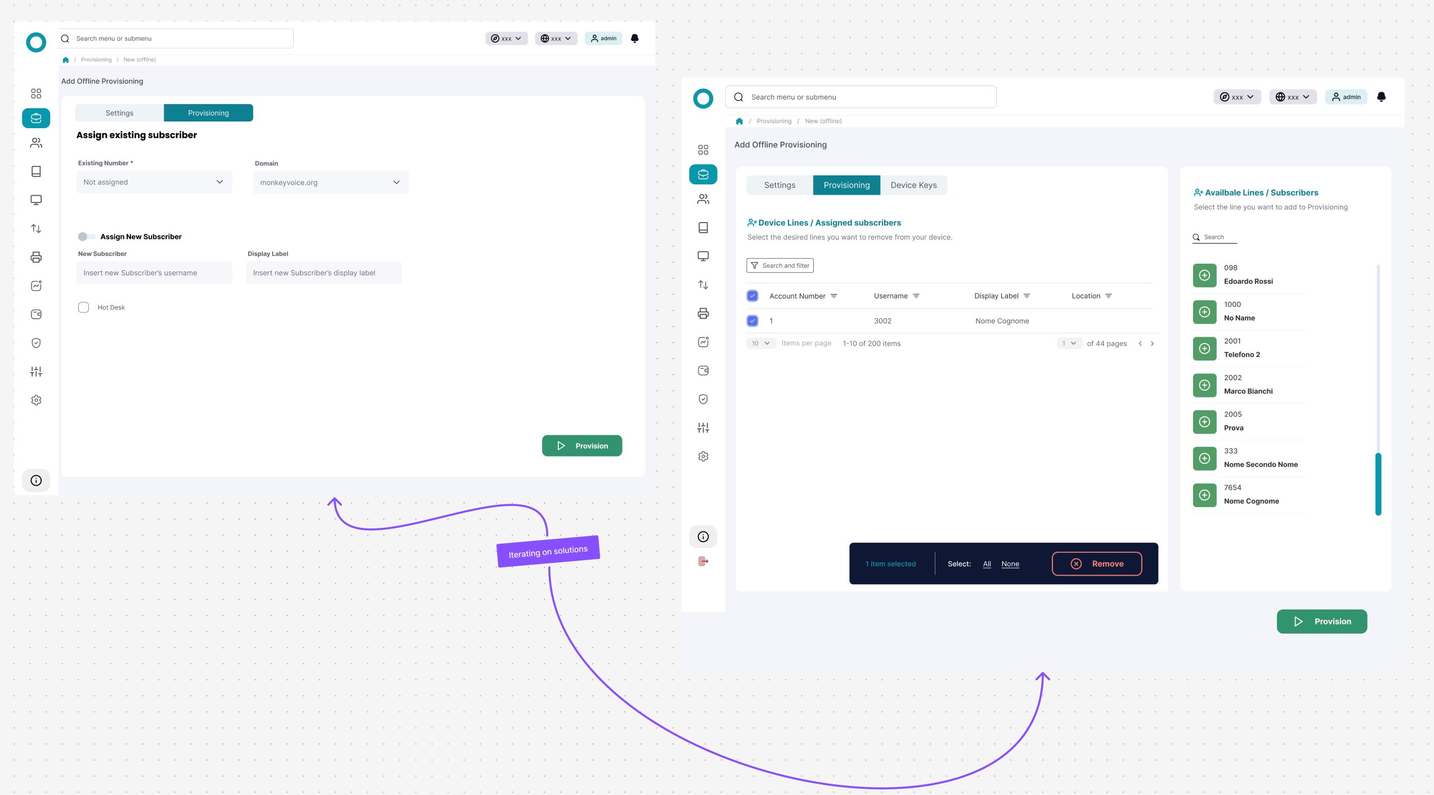Open the compass xxx dropdown in the right mockup header
Viewport: 1434px width, 795px height.
(x=1237, y=97)
